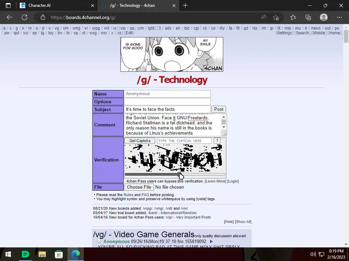Viewport: 349px width, 261px height.
Task: Open the tab actions menu icon
Action: click(x=8, y=5)
